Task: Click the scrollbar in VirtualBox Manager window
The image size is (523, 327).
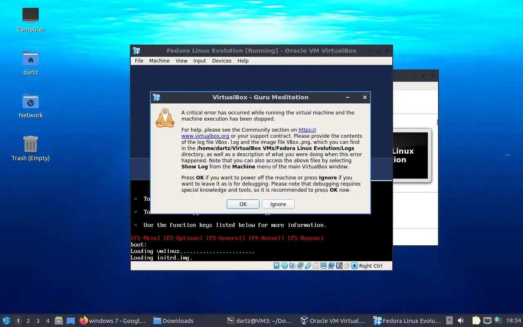Action: (437, 122)
